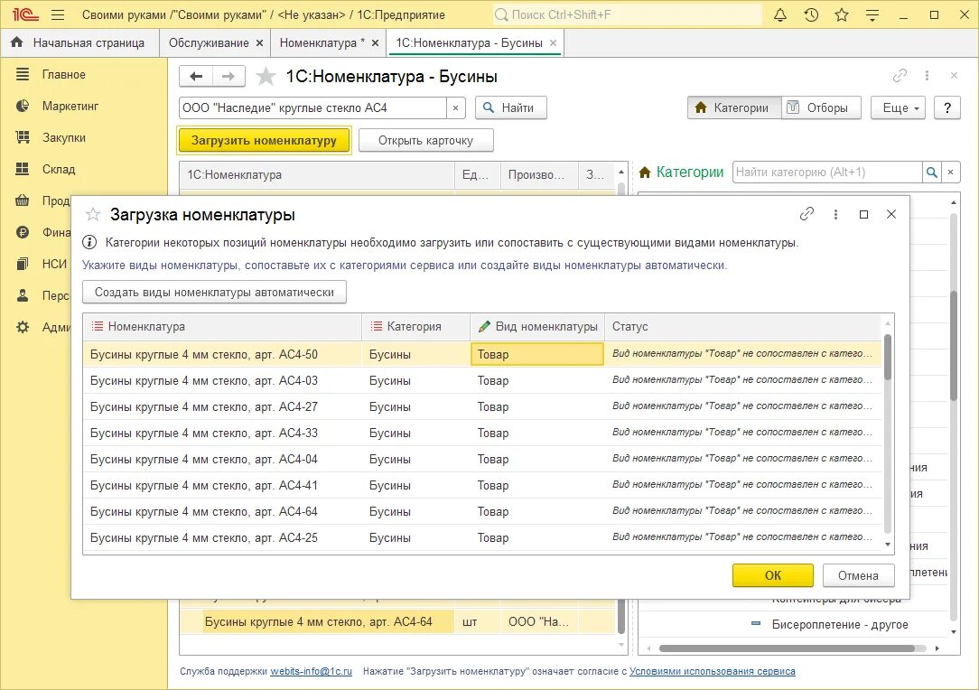Click Создать виды номенклатуры автоматически
The image size is (979, 690).
tap(214, 293)
